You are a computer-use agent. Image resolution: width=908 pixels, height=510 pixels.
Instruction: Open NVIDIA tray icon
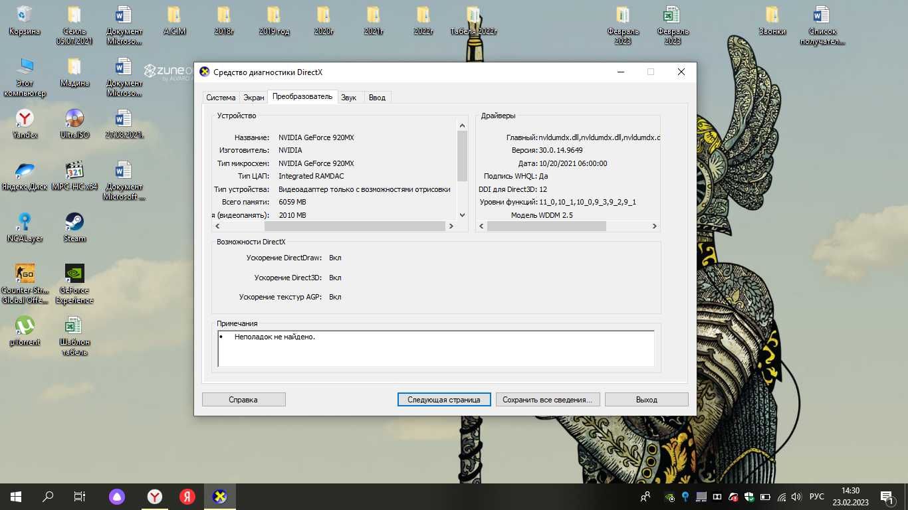point(670,497)
